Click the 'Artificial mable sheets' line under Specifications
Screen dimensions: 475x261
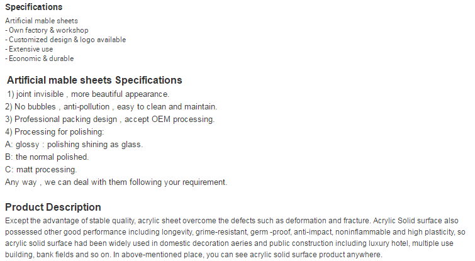[x=42, y=21]
